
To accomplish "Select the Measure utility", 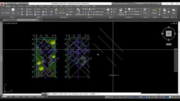I will 154,11.
